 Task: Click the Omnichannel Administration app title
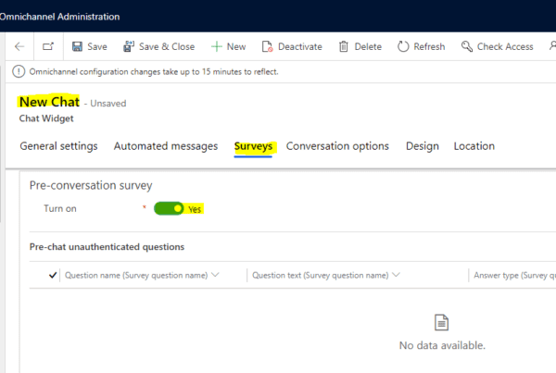[59, 17]
